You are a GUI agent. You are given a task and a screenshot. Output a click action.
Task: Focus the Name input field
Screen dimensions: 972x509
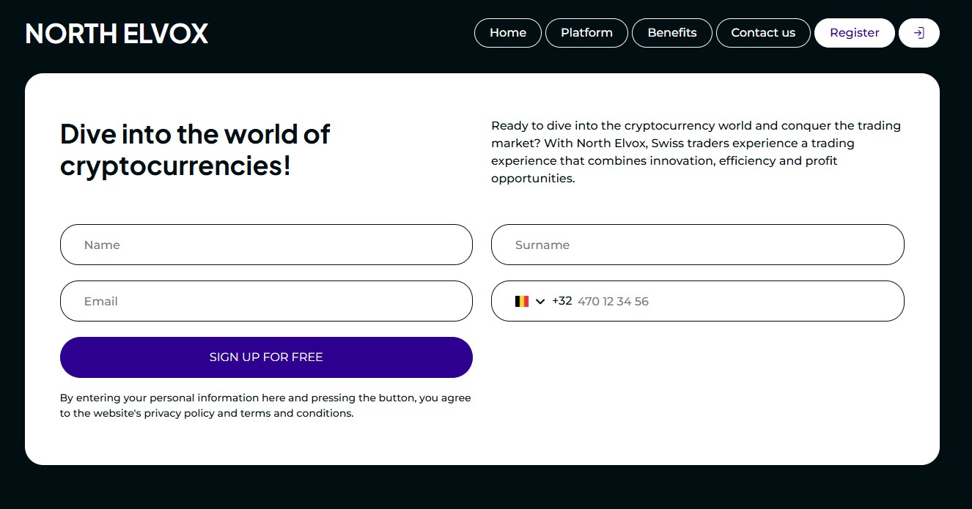[266, 245]
